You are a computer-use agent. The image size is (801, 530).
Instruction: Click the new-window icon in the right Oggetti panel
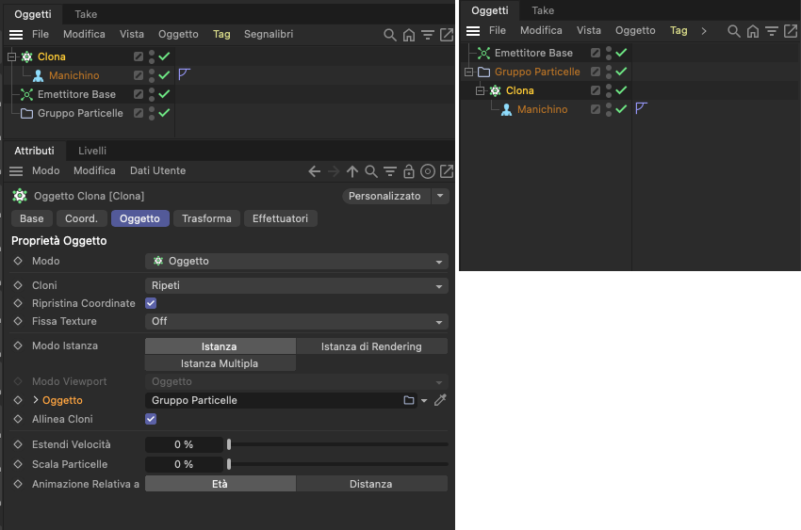[x=791, y=31]
